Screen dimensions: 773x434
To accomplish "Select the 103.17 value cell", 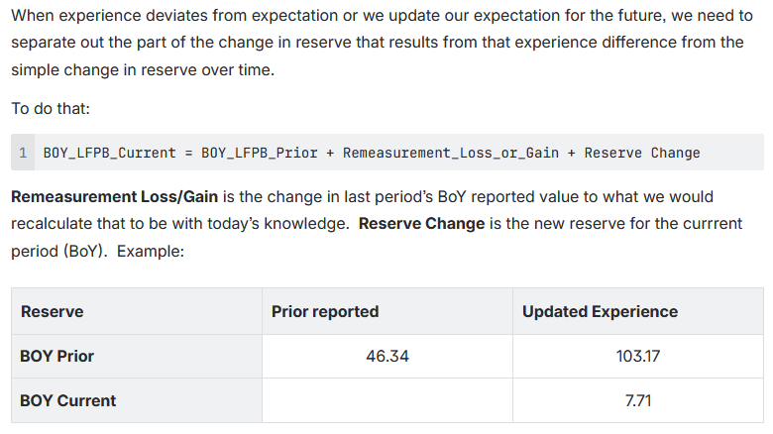I will [x=637, y=356].
